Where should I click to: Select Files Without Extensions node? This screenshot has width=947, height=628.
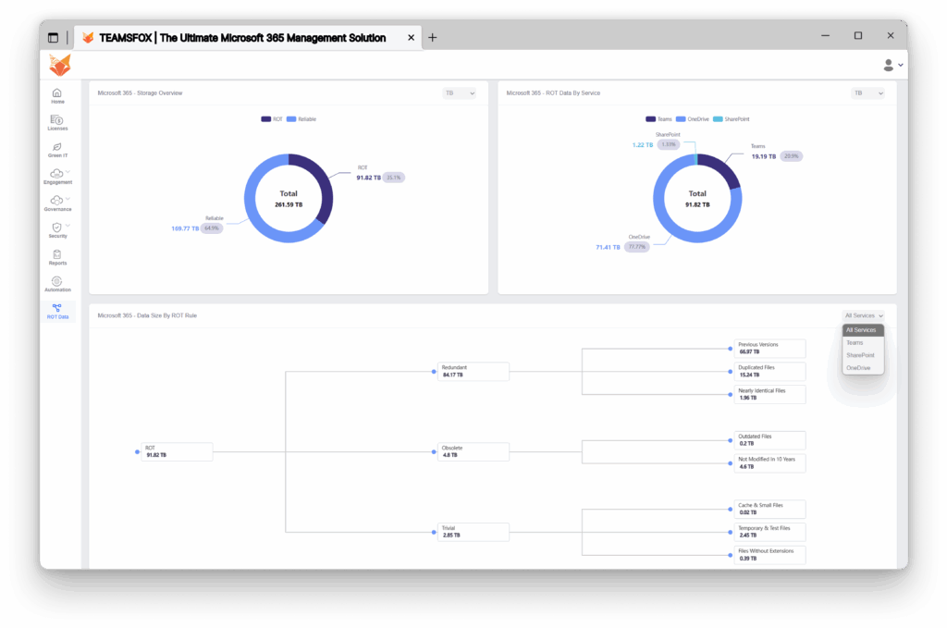(769, 555)
